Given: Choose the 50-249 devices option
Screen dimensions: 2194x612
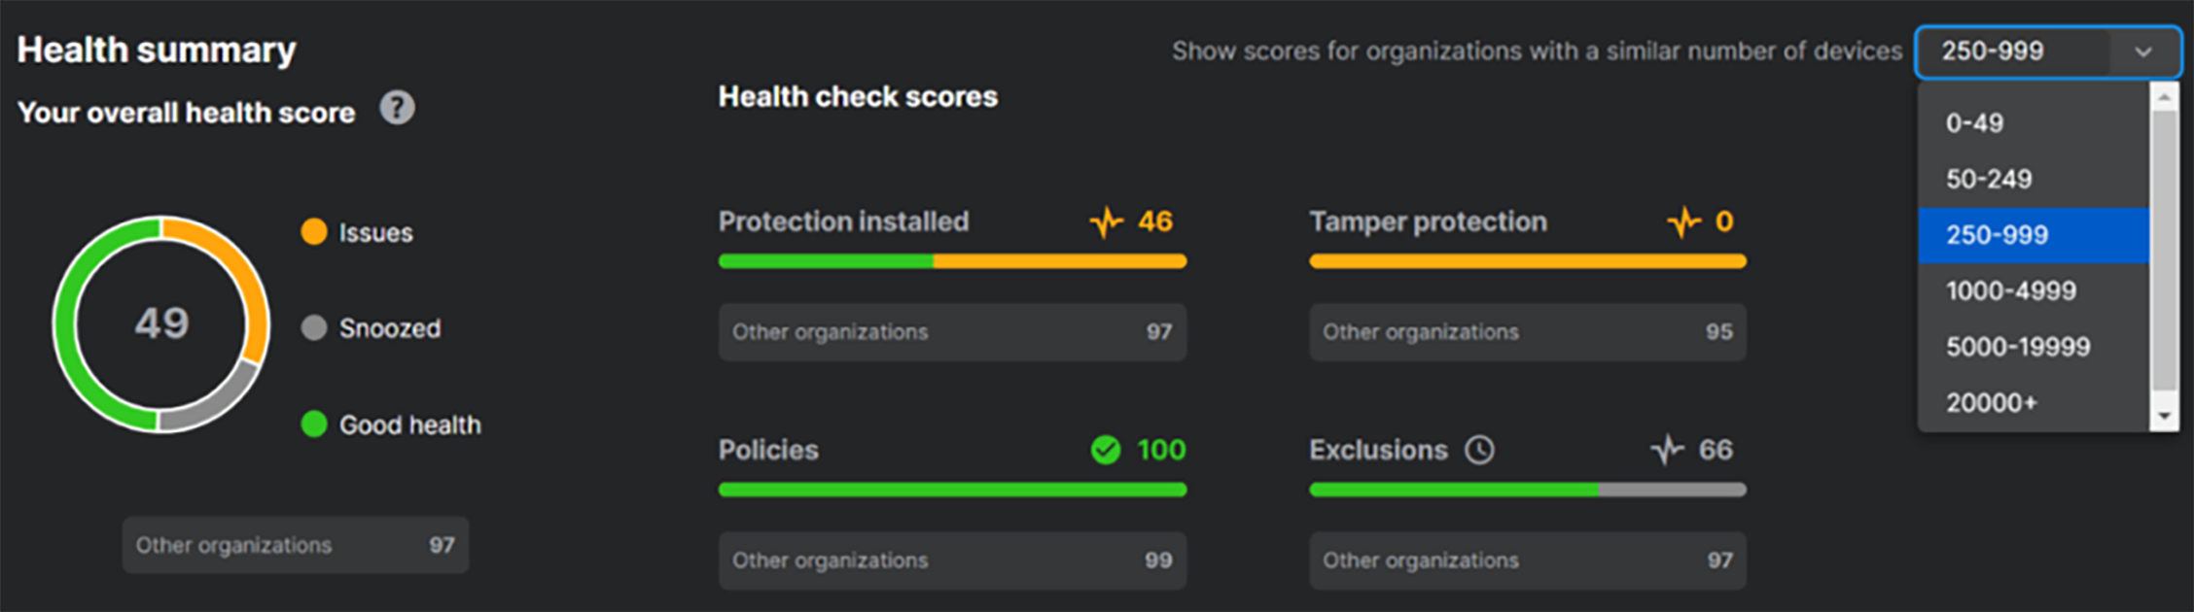Looking at the screenshot, I should tap(1988, 179).
